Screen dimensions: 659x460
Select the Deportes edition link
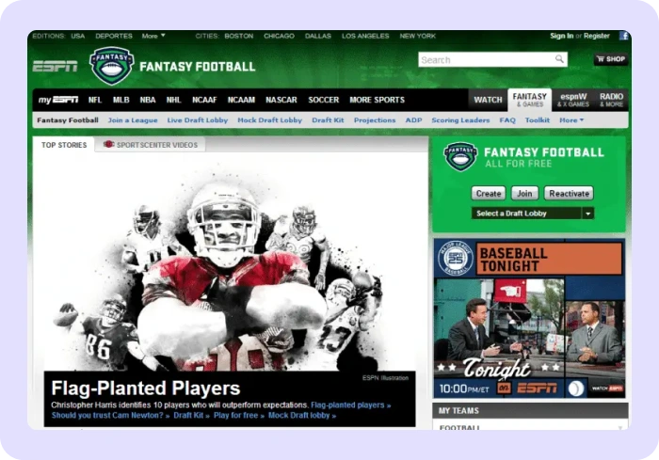(x=114, y=36)
